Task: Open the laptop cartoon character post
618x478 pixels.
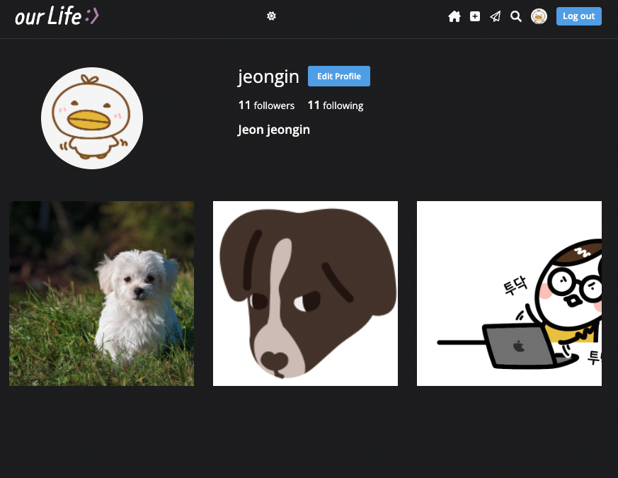Action: pos(509,293)
